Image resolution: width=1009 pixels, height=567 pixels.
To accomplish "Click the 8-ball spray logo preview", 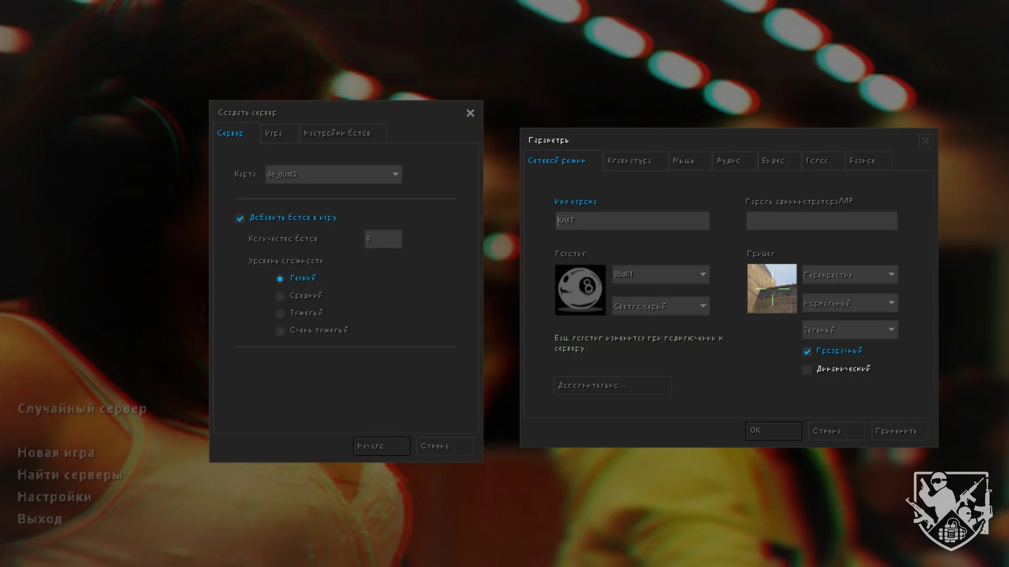I will click(x=580, y=290).
